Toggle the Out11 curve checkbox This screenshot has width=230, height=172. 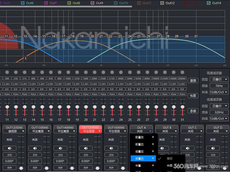(x=139, y=3)
